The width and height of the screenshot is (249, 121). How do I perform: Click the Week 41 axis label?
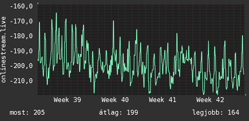pyautogui.click(x=163, y=100)
